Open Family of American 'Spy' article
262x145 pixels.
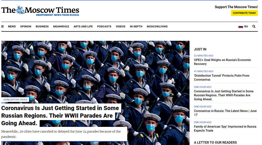click(225, 129)
